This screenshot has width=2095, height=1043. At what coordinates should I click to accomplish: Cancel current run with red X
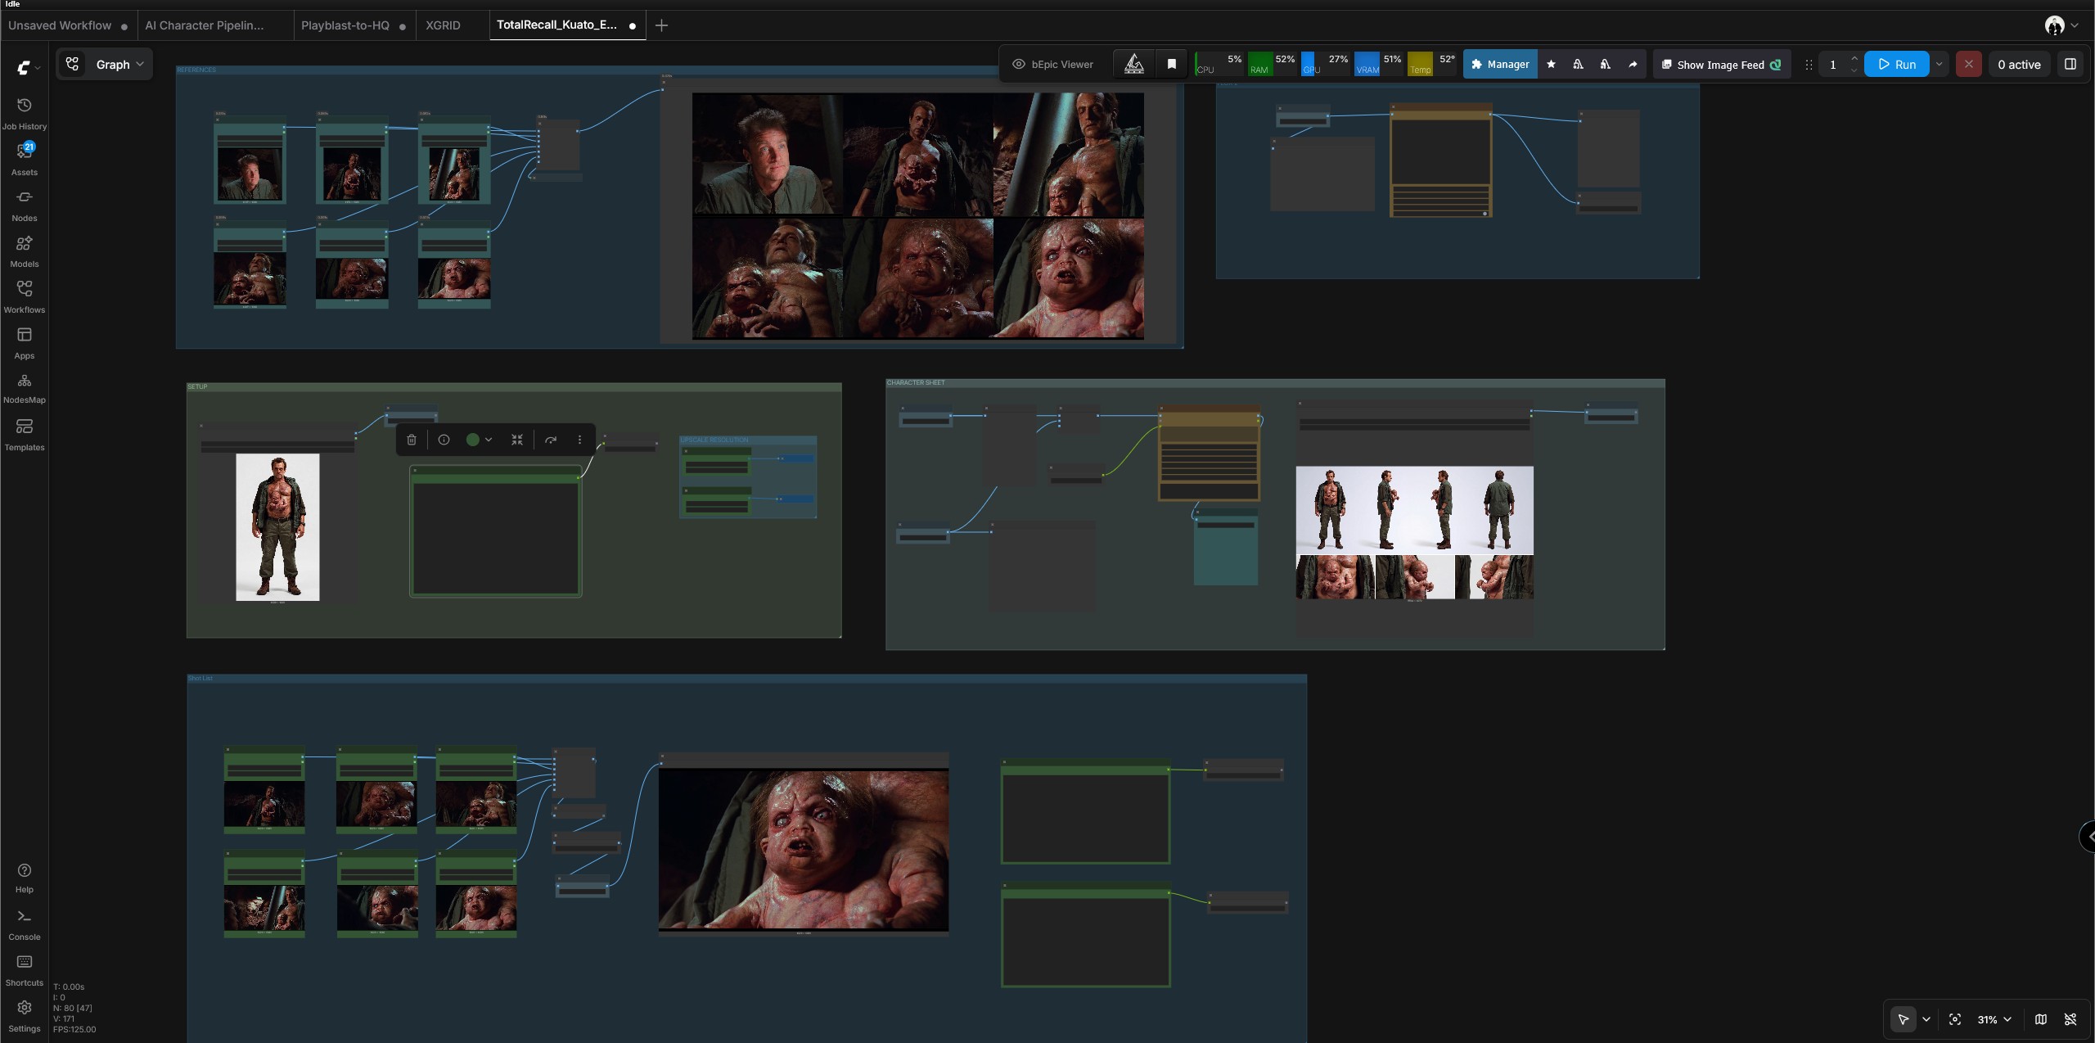coord(1968,65)
